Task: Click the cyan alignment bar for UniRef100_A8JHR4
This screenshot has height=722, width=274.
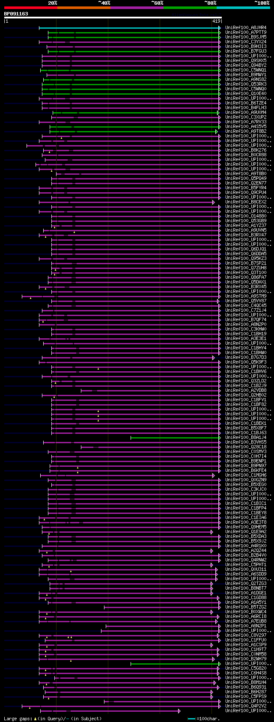Action: pyautogui.click(x=130, y=28)
